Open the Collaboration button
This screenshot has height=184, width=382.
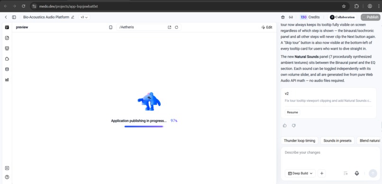(x=342, y=17)
